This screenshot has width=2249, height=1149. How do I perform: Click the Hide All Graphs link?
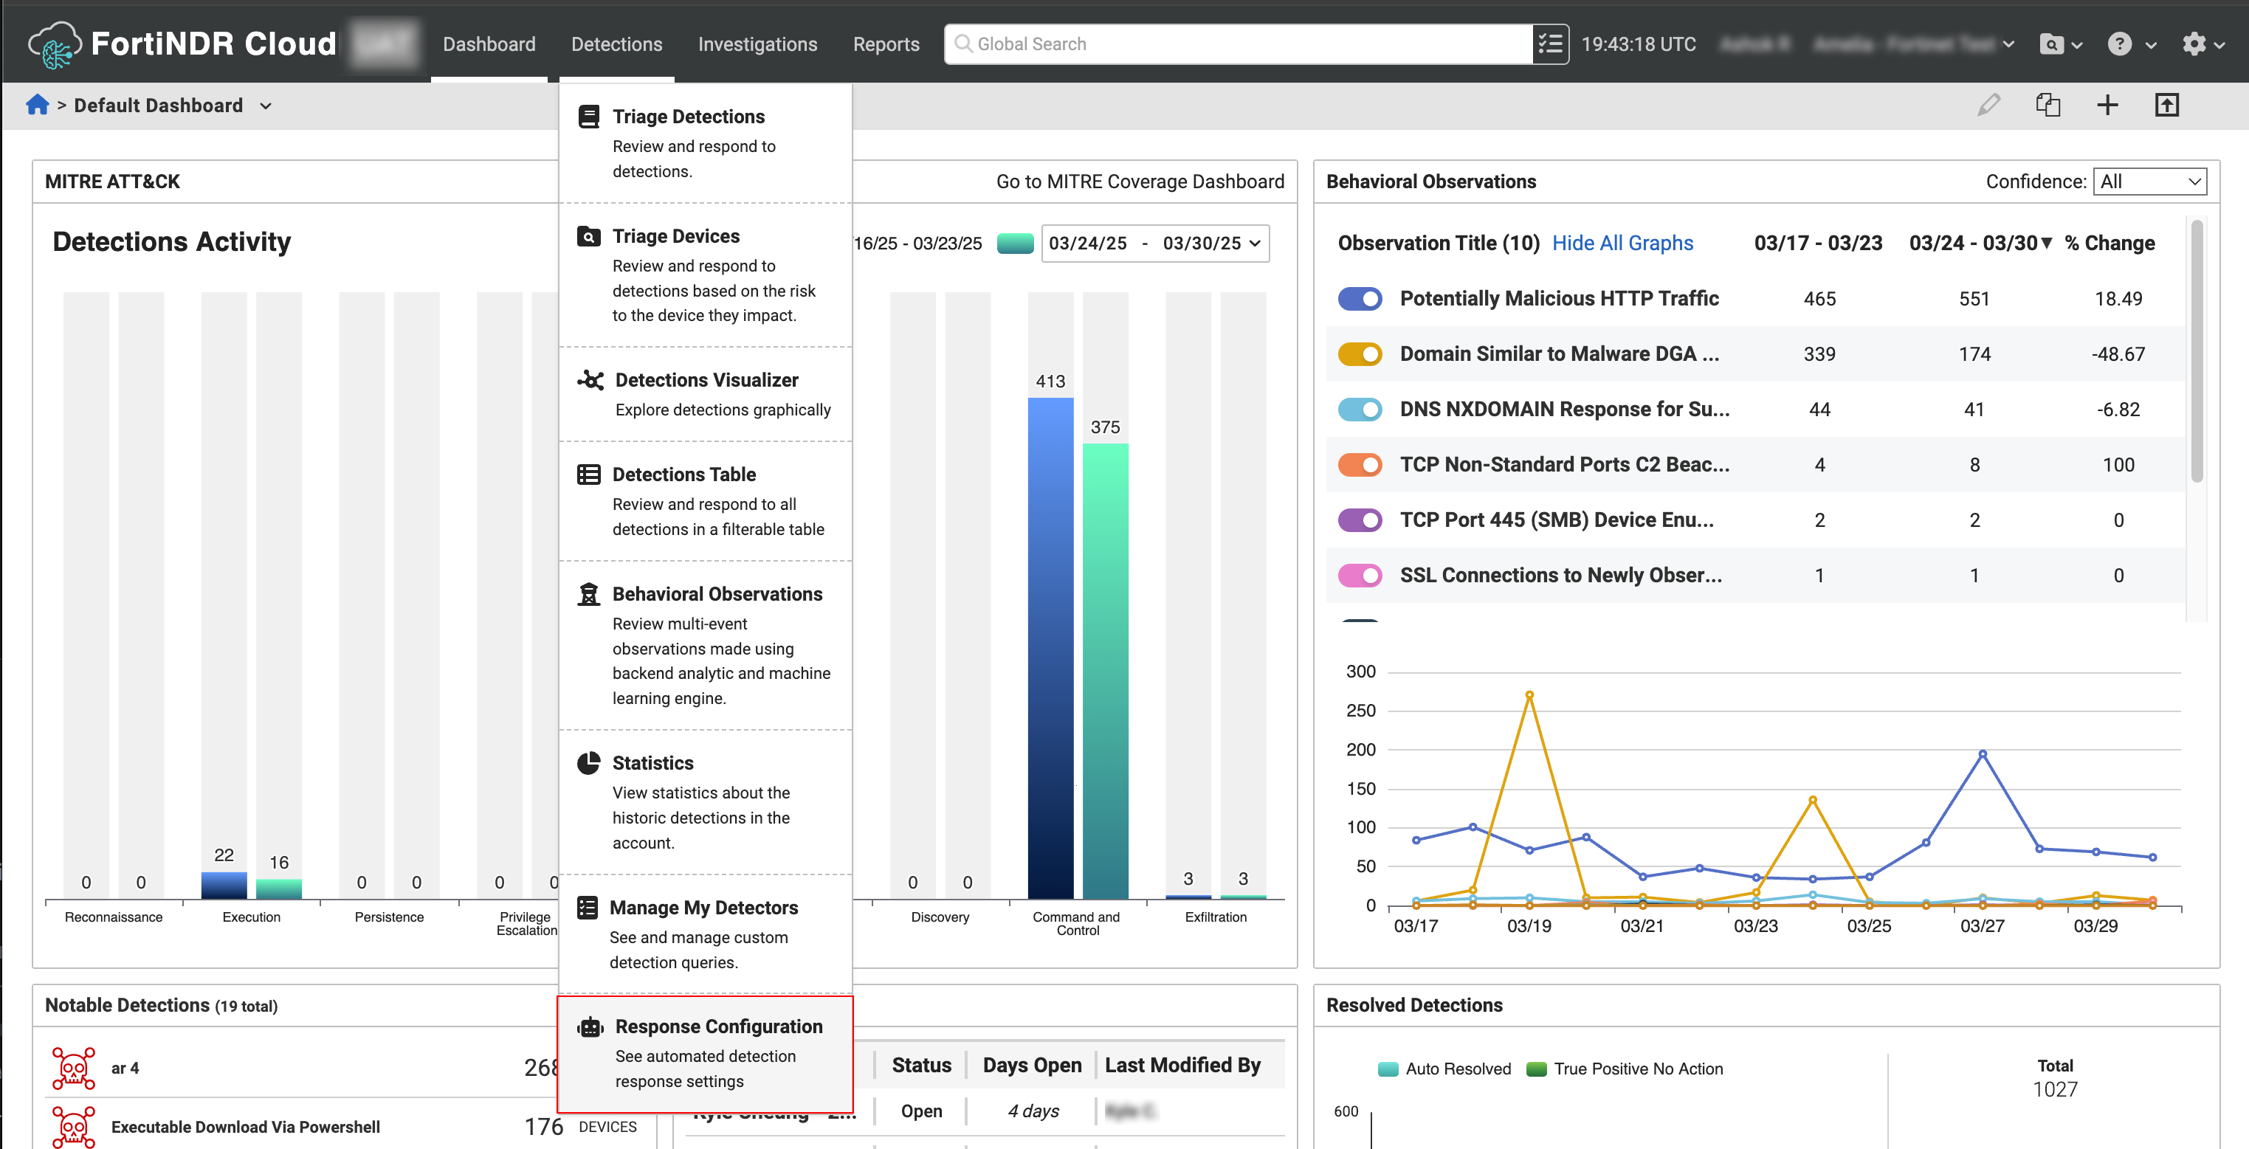[x=1622, y=243]
